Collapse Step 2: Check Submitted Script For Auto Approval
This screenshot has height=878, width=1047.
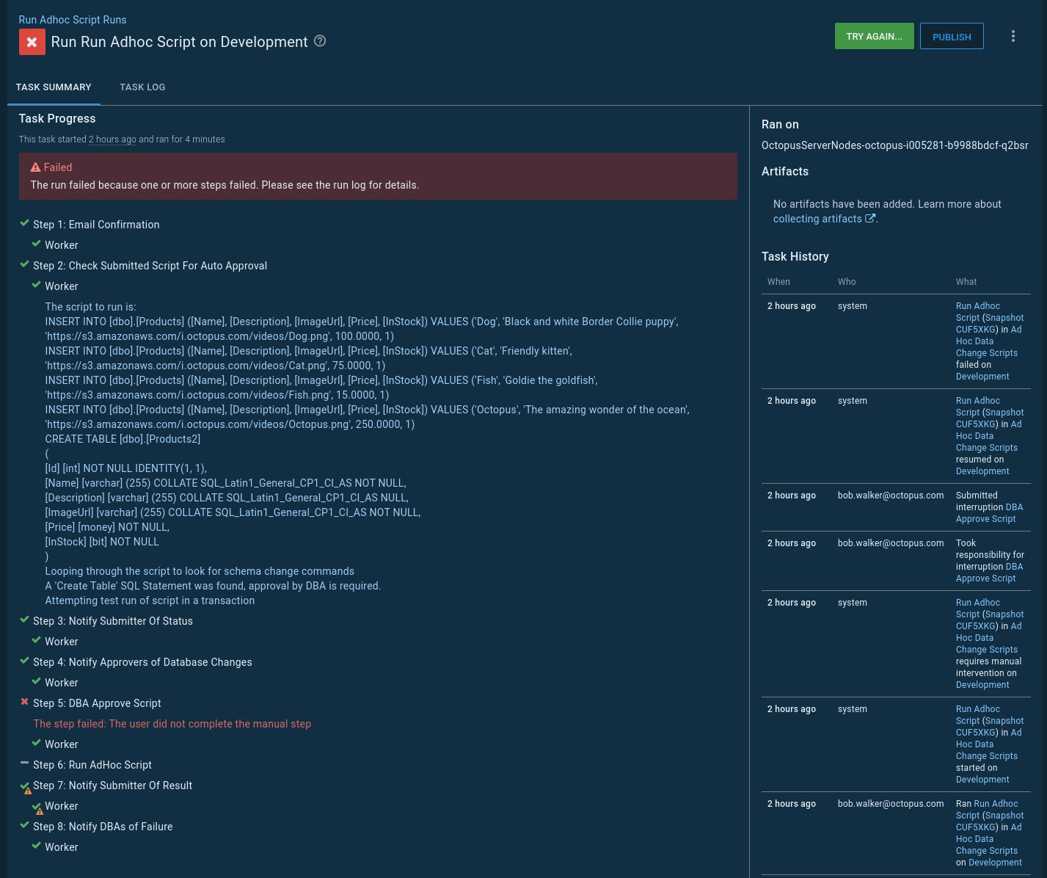[x=150, y=266]
